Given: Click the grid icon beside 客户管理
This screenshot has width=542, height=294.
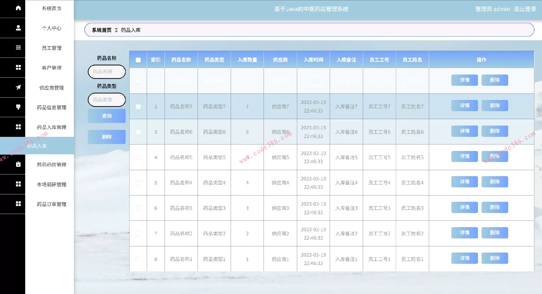Looking at the screenshot, I should pos(18,67).
